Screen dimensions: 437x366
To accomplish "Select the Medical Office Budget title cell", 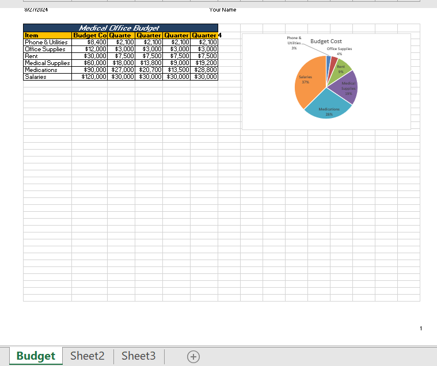I will [120, 28].
